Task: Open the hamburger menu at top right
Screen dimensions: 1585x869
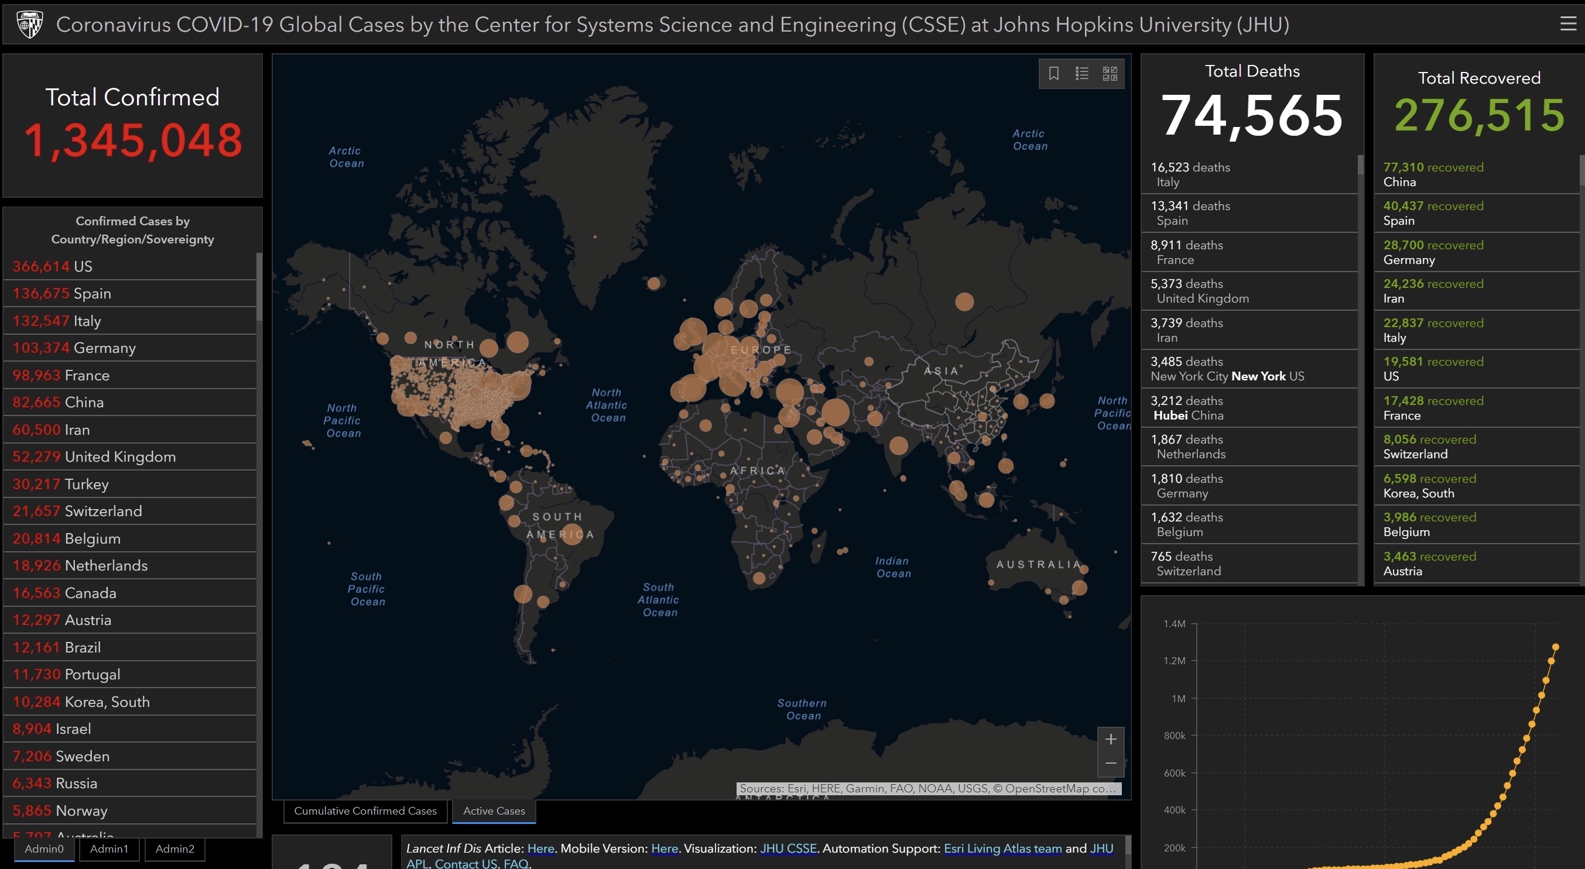Action: pyautogui.click(x=1568, y=24)
